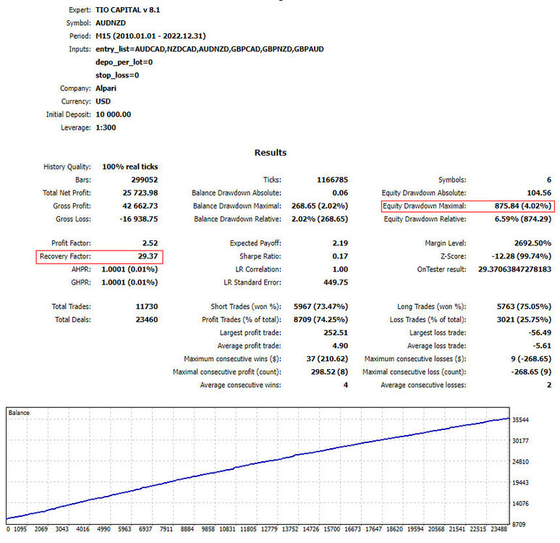Click equity drawdown absolute 104.56

pos(539,193)
